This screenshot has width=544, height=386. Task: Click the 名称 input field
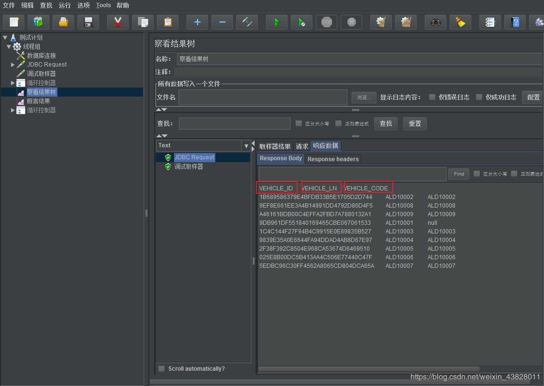click(360, 59)
